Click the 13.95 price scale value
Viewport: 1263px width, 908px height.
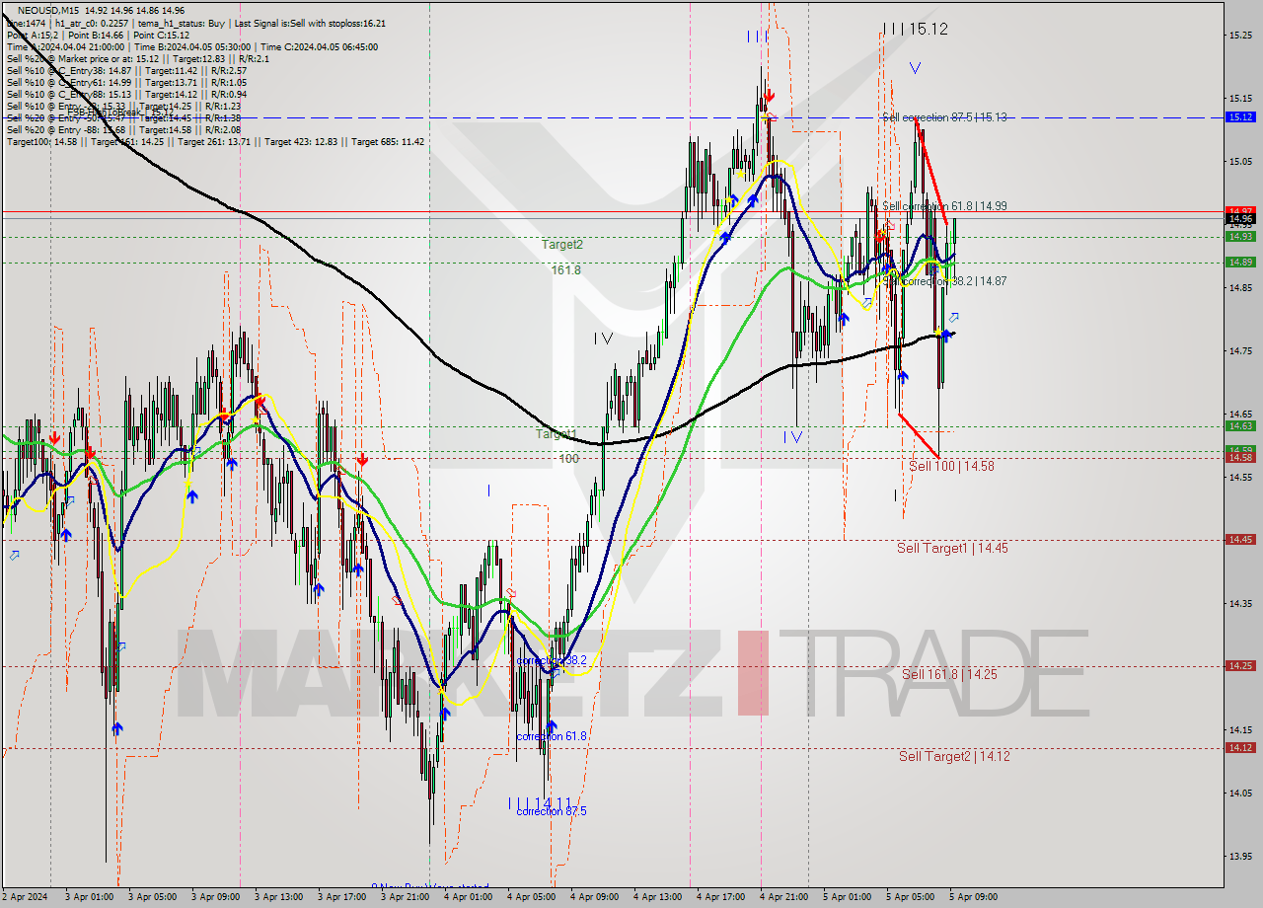[x=1239, y=856]
